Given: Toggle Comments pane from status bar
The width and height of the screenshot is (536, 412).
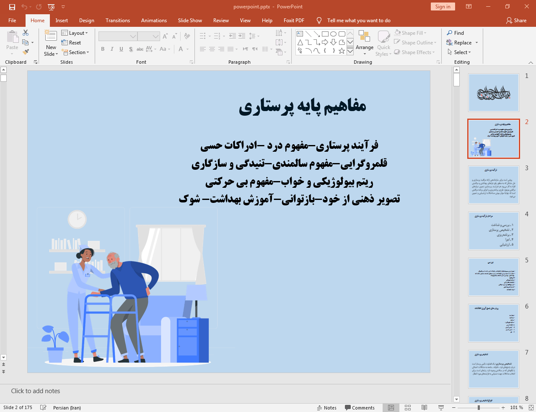Looking at the screenshot, I should 360,408.
